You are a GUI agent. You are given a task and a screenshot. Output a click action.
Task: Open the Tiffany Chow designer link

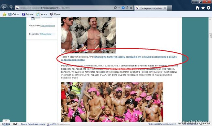point(46,34)
